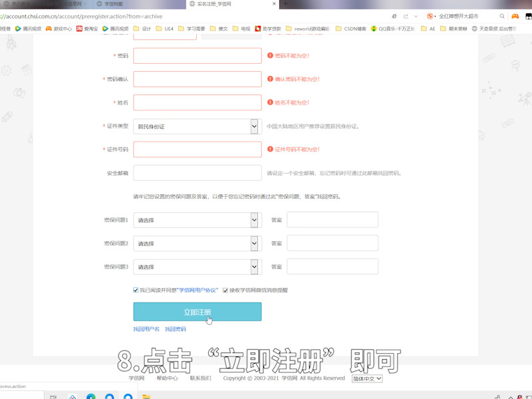The image size is (532, 399).
Task: Open the UE4 bookmark folder
Action: 166,29
